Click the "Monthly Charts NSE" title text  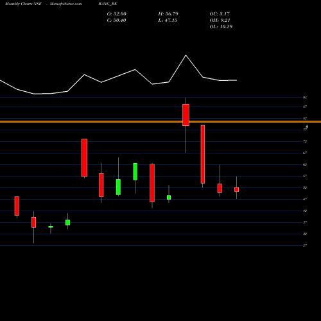coord(23,4)
